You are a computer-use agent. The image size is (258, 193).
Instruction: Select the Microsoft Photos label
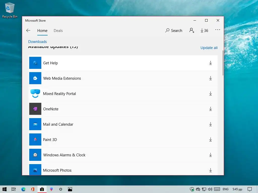click(57, 170)
